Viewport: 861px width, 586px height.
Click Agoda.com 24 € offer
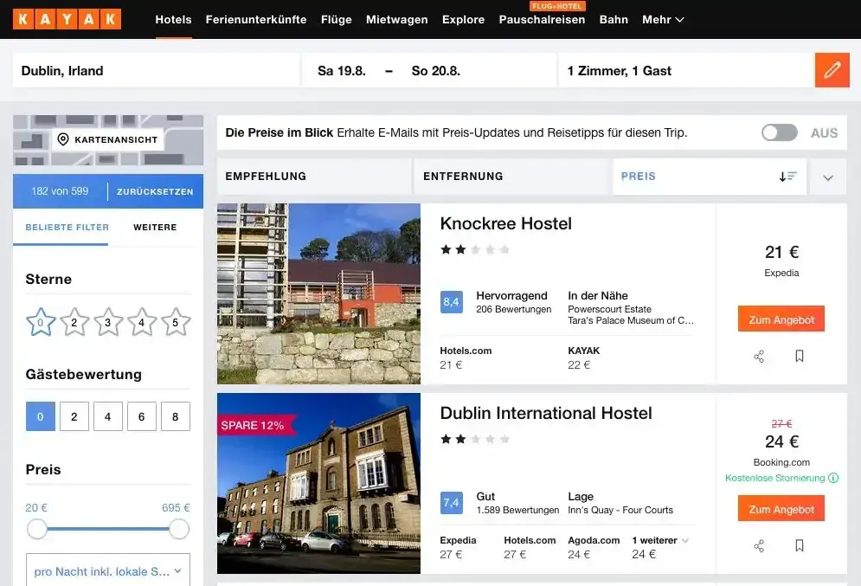pyautogui.click(x=594, y=547)
